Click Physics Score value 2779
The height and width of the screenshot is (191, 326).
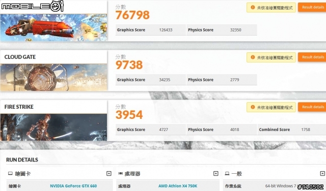(x=234, y=80)
